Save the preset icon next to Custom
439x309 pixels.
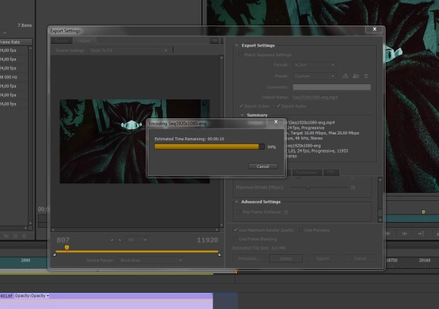345,76
